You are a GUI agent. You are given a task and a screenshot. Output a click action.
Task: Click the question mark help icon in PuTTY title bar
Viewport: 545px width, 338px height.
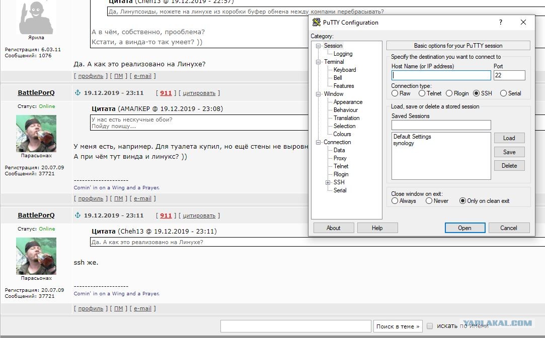[501, 22]
